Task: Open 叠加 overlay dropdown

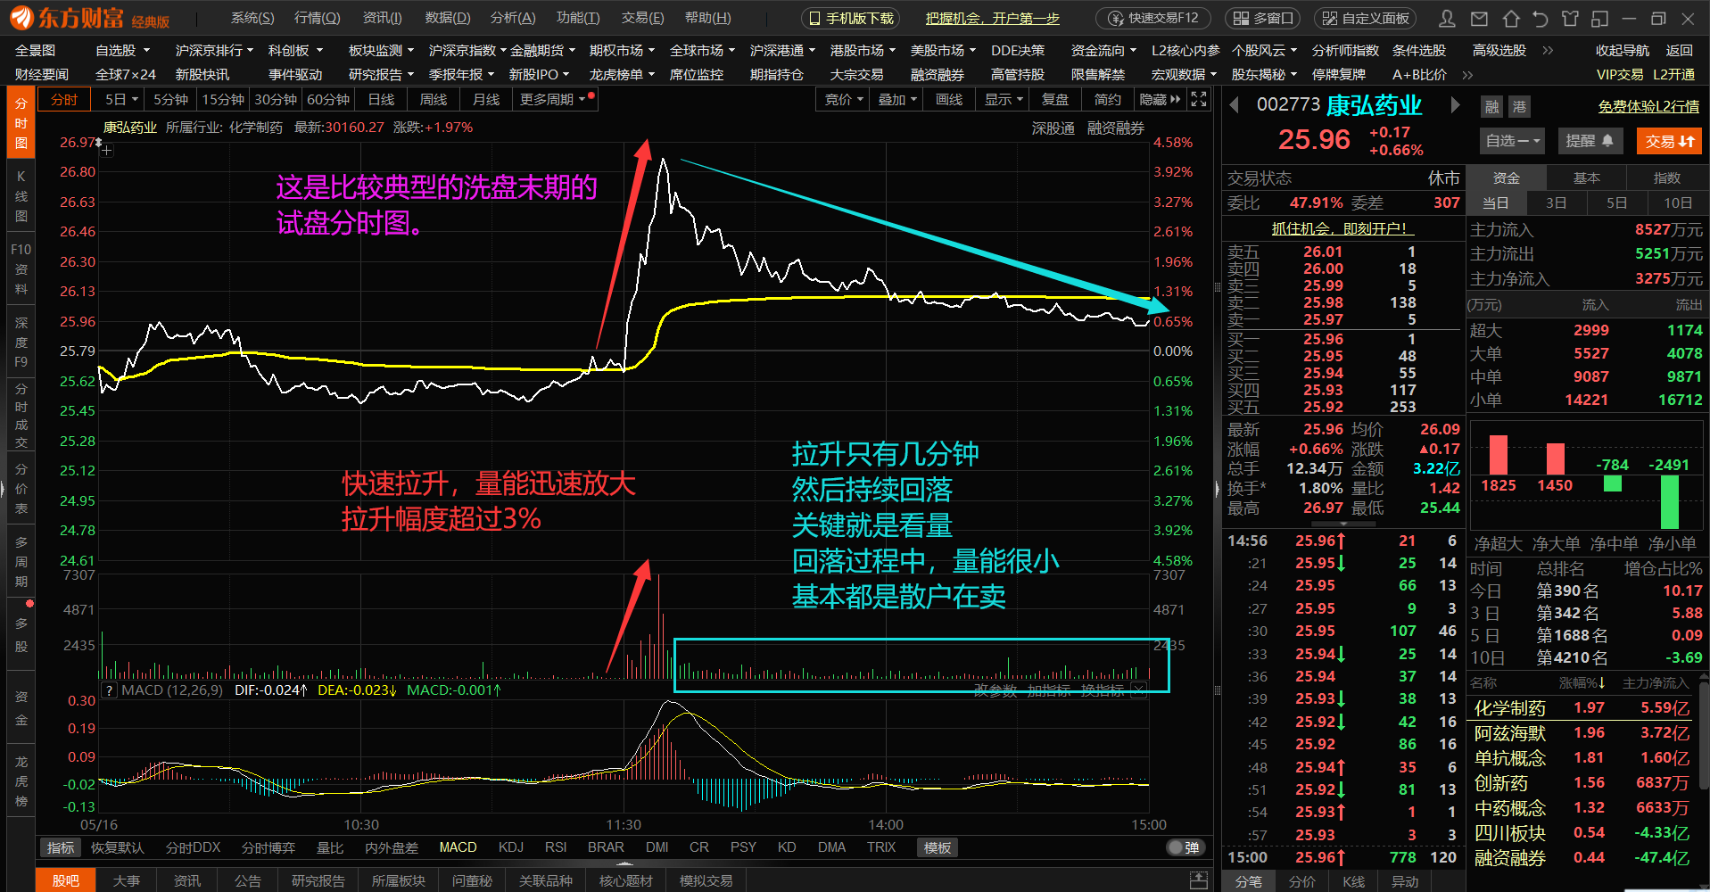Action: pos(897,99)
